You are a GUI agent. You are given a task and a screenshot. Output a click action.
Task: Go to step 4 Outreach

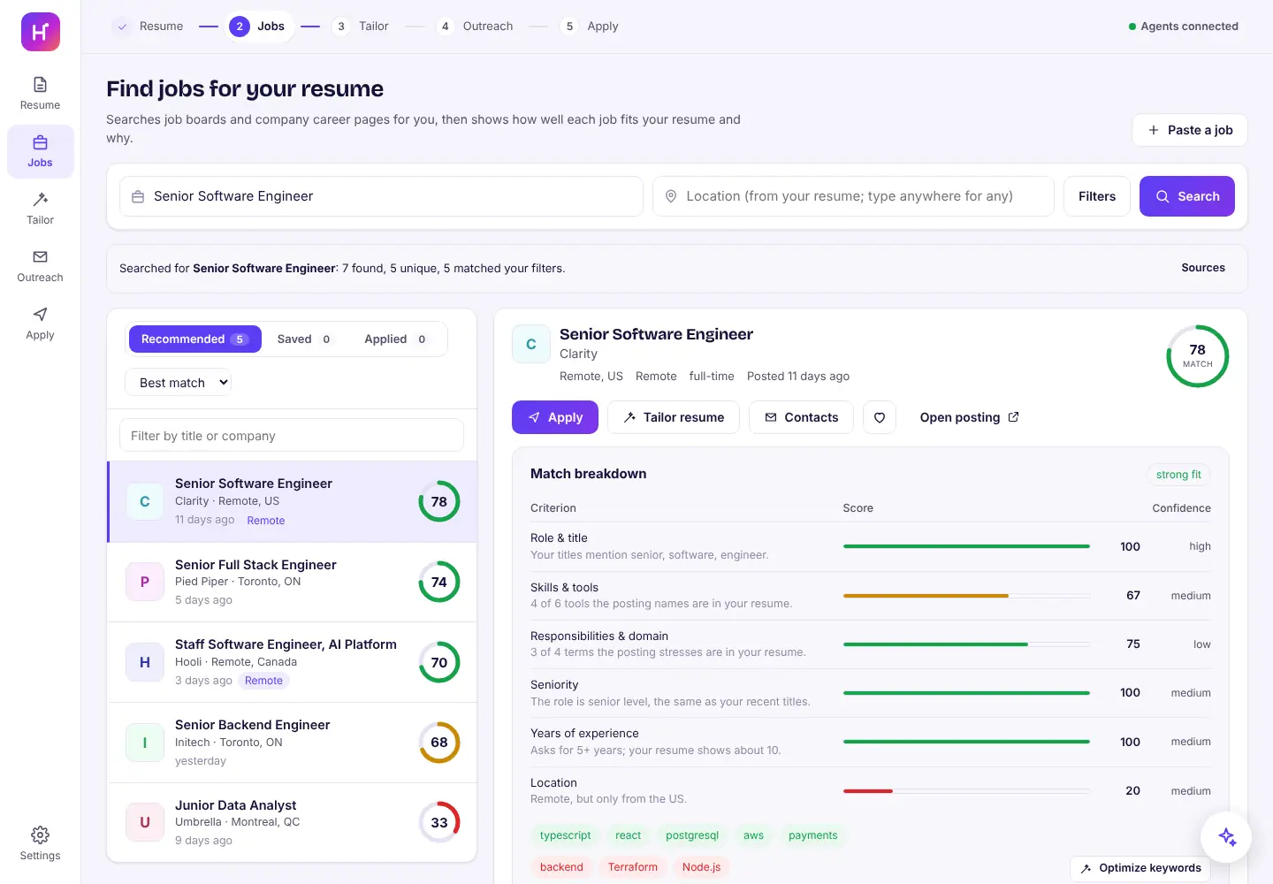tap(476, 27)
